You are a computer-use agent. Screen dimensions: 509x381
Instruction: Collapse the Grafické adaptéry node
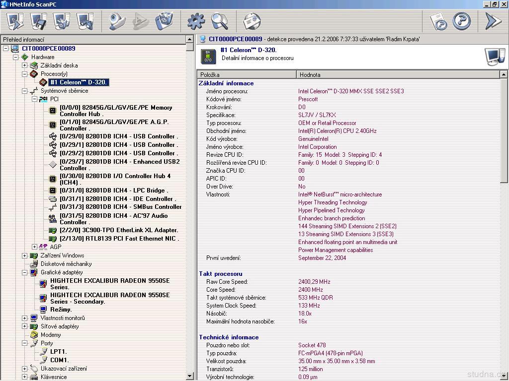point(25,272)
